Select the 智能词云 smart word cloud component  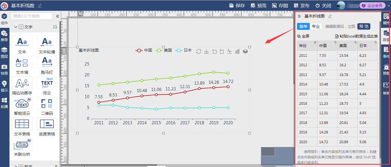22,106
